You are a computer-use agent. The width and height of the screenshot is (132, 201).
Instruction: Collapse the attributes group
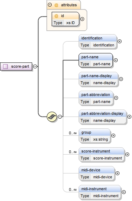[x=50, y=5]
